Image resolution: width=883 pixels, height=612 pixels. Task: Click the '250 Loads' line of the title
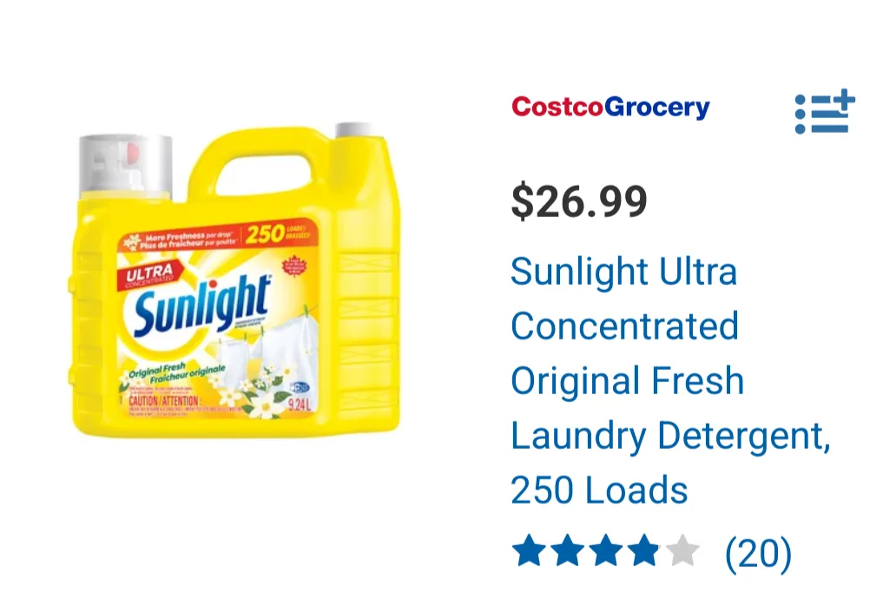599,490
